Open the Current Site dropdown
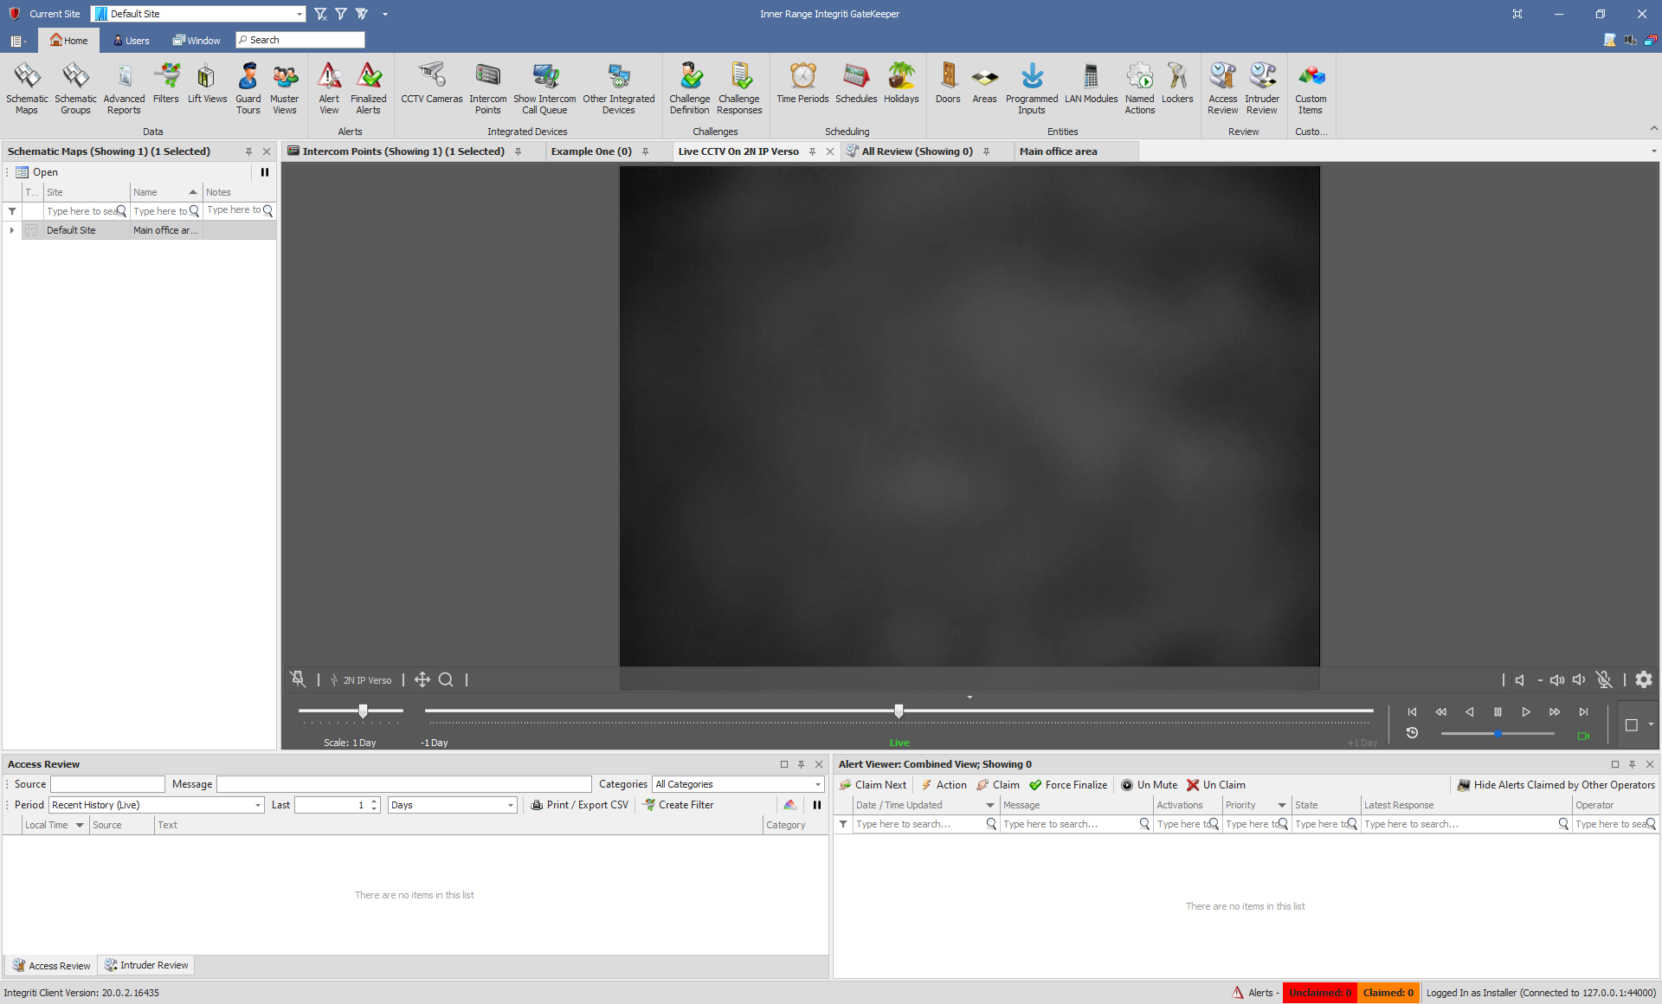 pos(300,14)
